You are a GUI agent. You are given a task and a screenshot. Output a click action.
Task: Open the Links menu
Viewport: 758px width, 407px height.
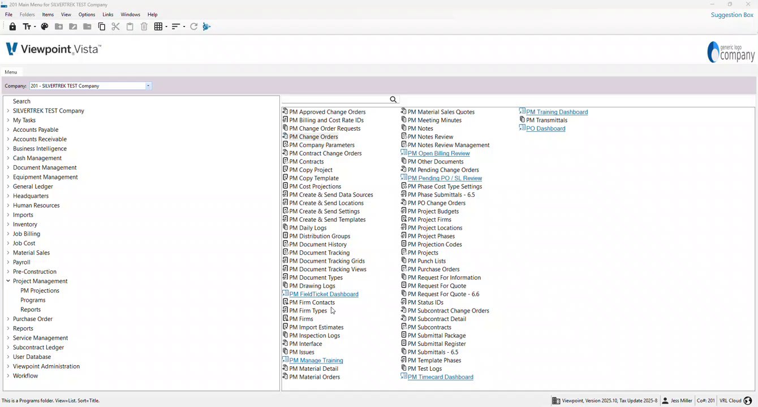[x=108, y=15]
